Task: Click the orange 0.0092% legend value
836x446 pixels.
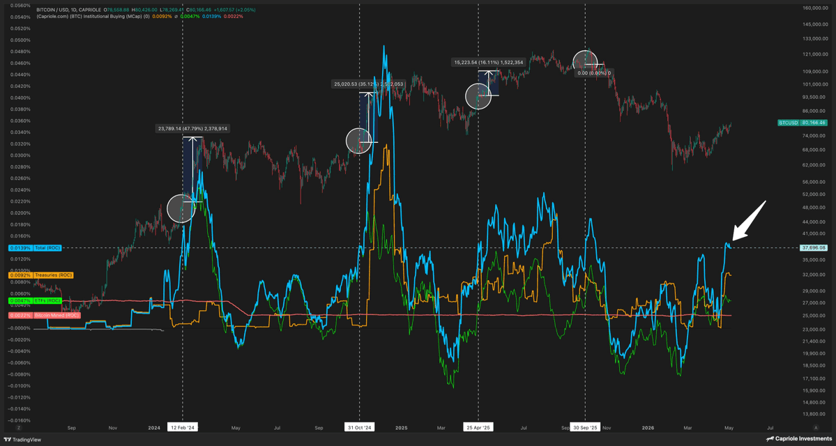Action: click(162, 17)
